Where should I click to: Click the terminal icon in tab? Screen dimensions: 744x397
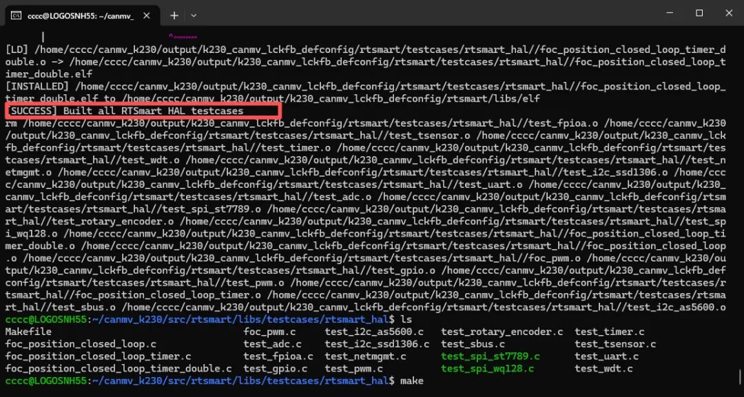click(16, 16)
